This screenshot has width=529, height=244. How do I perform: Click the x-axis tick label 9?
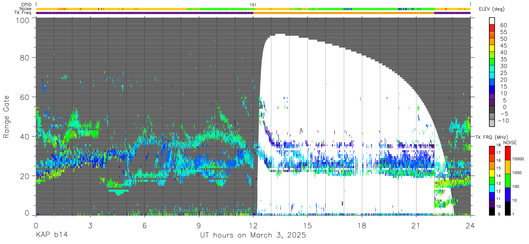(x=199, y=225)
